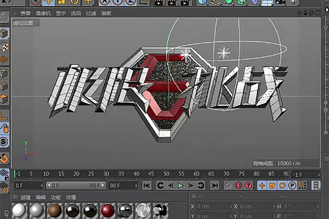The image size is (329, 219).
Task: Click frame 60 on timeline ruler
Action: coord(196,174)
